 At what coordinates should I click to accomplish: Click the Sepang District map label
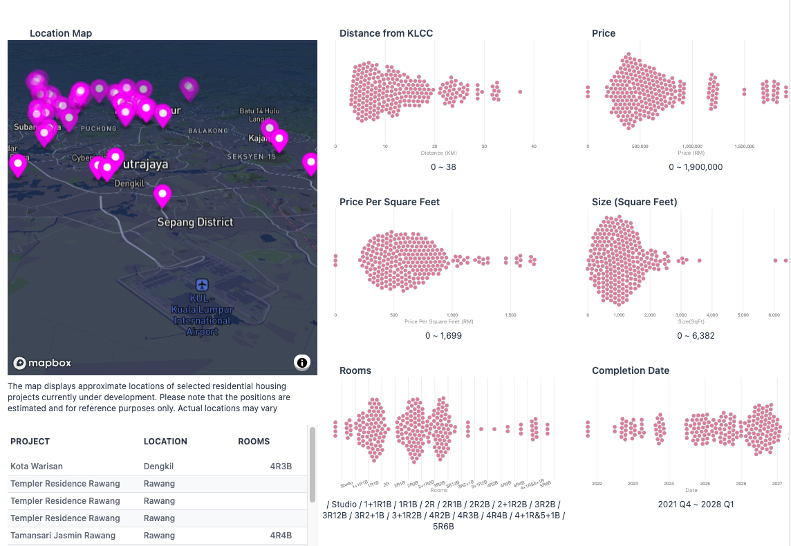(195, 223)
